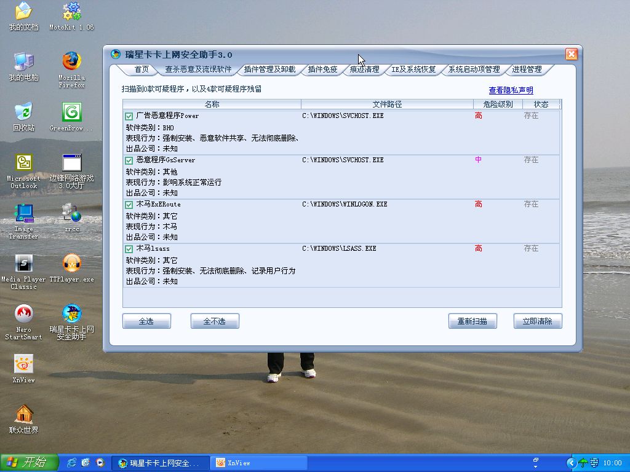Image resolution: width=630 pixels, height=472 pixels.
Task: Click the language bar restore icon
Action: (536, 460)
